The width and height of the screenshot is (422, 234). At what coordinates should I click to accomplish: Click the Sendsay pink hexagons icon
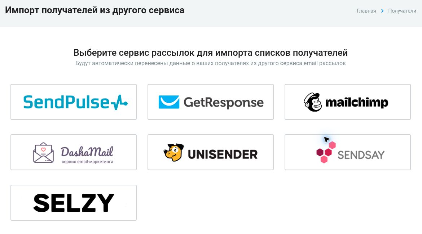pos(326,152)
